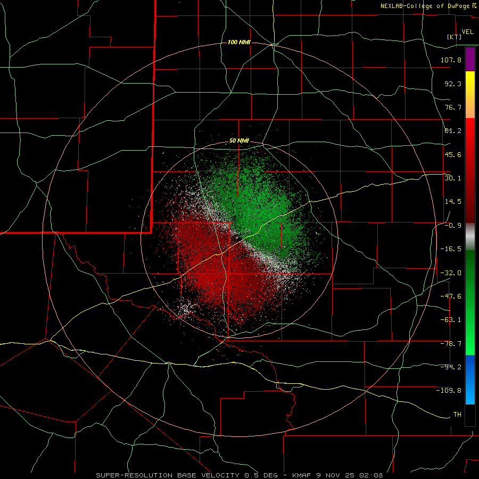Click the -47.6 velocity scale label
Screen dimensions: 479x479
pos(451,296)
